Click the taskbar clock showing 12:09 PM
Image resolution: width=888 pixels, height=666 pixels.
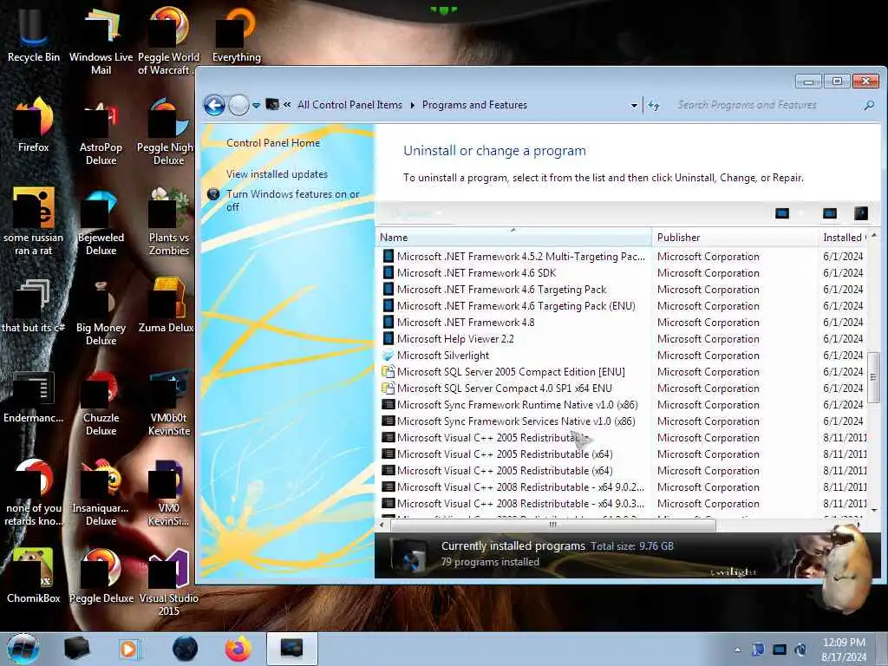tap(843, 649)
